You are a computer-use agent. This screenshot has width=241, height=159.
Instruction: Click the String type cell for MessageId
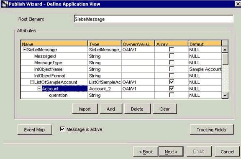pos(105,56)
